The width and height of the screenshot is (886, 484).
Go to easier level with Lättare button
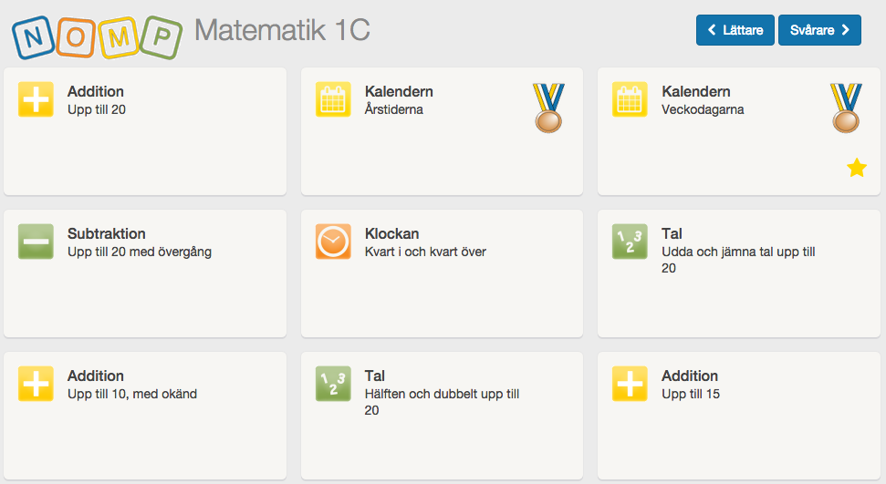735,30
